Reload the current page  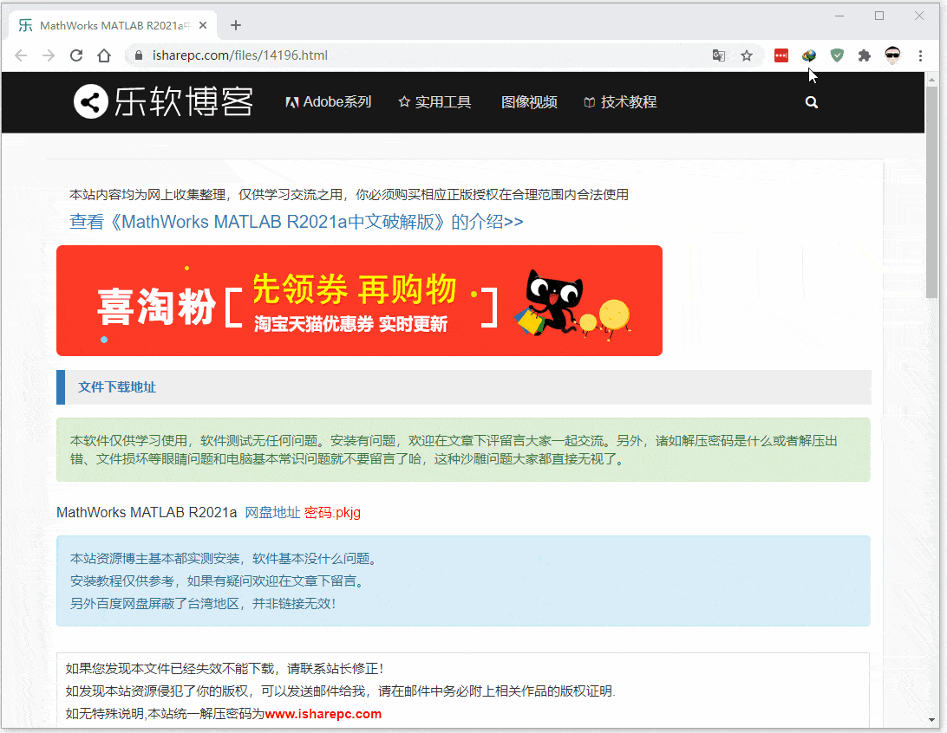pos(76,55)
